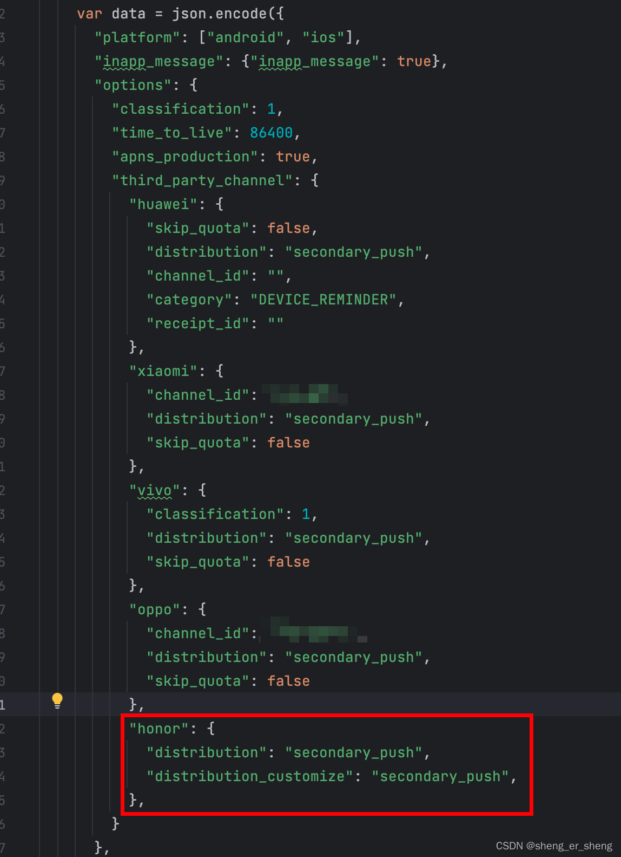Image resolution: width=621 pixels, height=857 pixels.
Task: Click the "oppo" key
Action: (155, 609)
